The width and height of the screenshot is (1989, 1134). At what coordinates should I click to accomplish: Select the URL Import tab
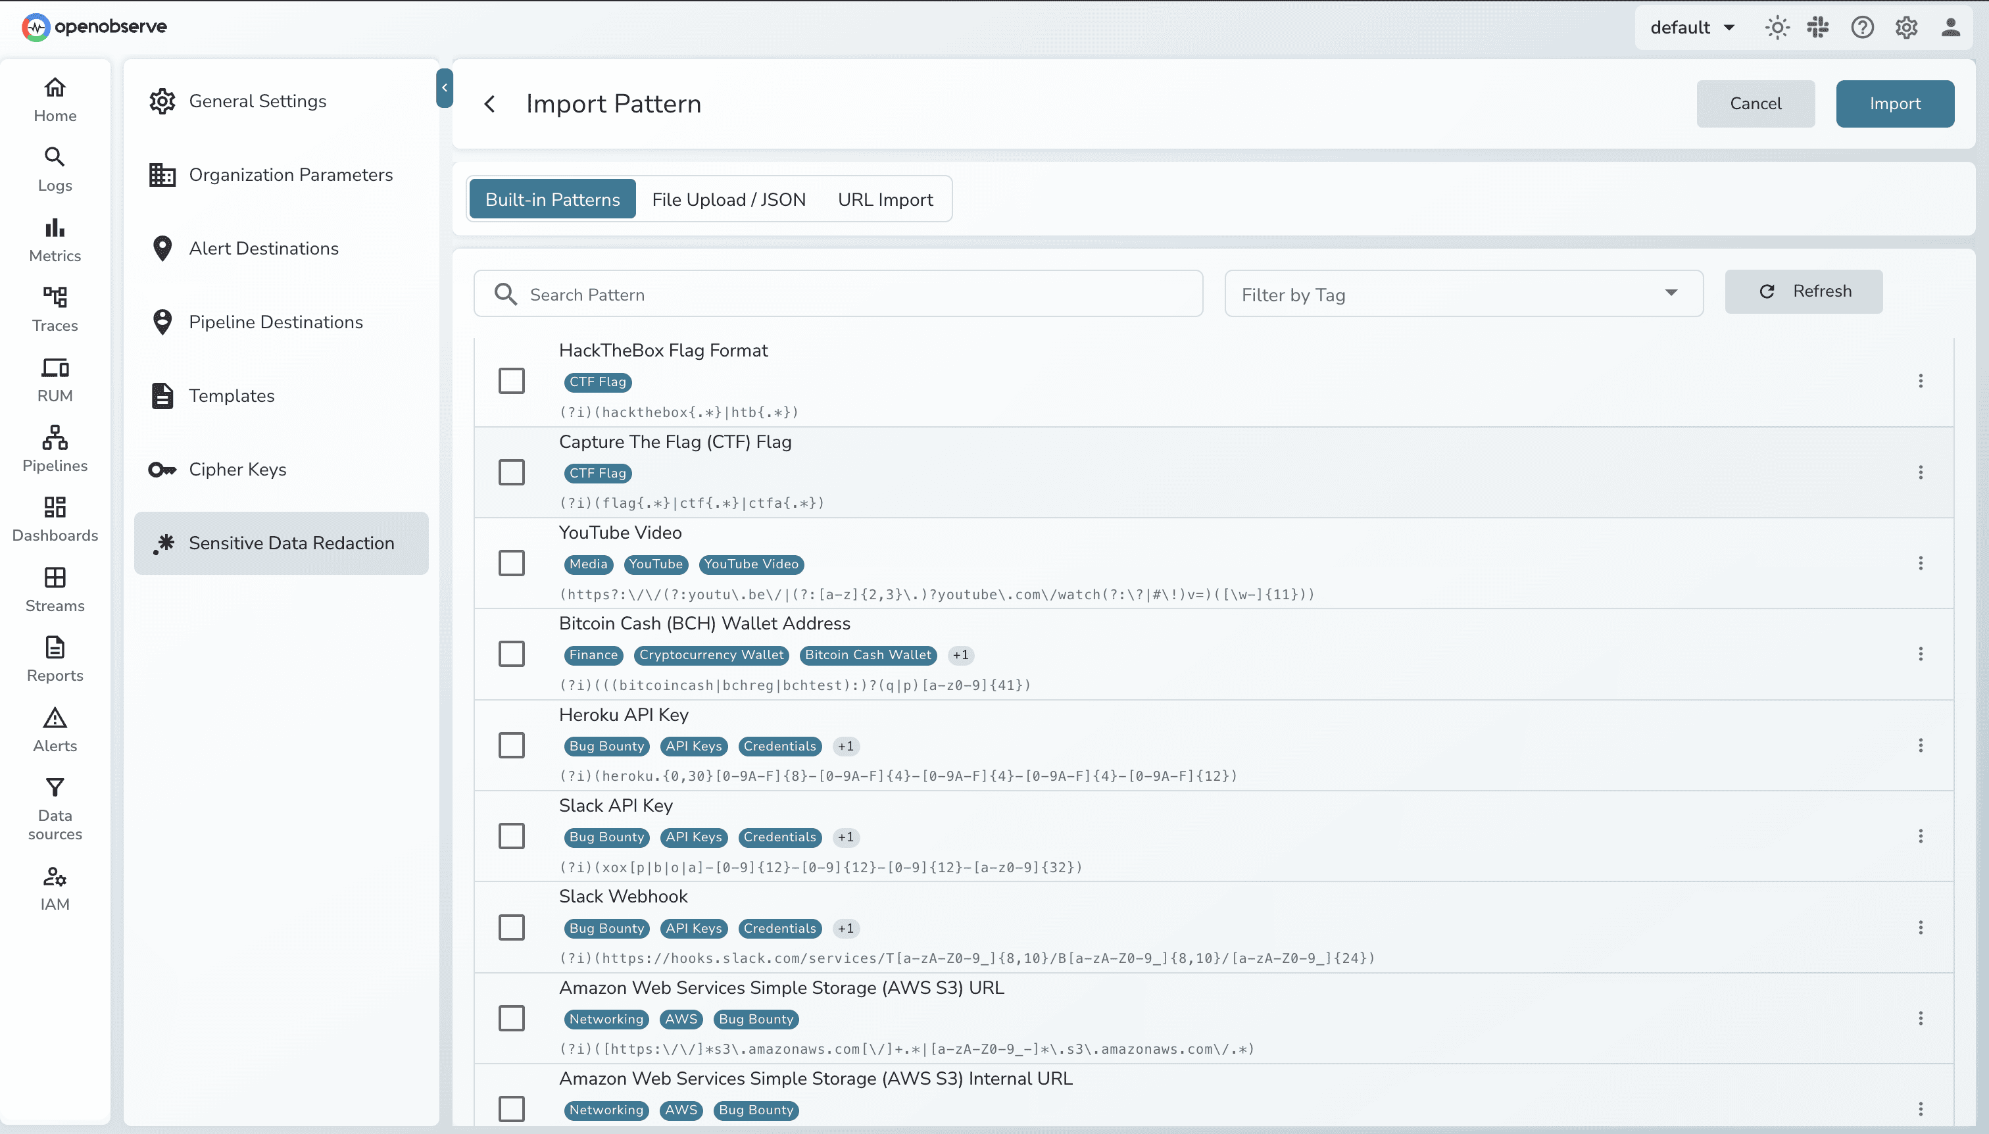click(x=885, y=199)
